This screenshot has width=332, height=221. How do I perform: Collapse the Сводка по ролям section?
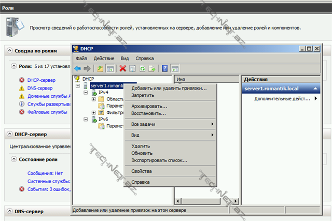click(x=10, y=51)
